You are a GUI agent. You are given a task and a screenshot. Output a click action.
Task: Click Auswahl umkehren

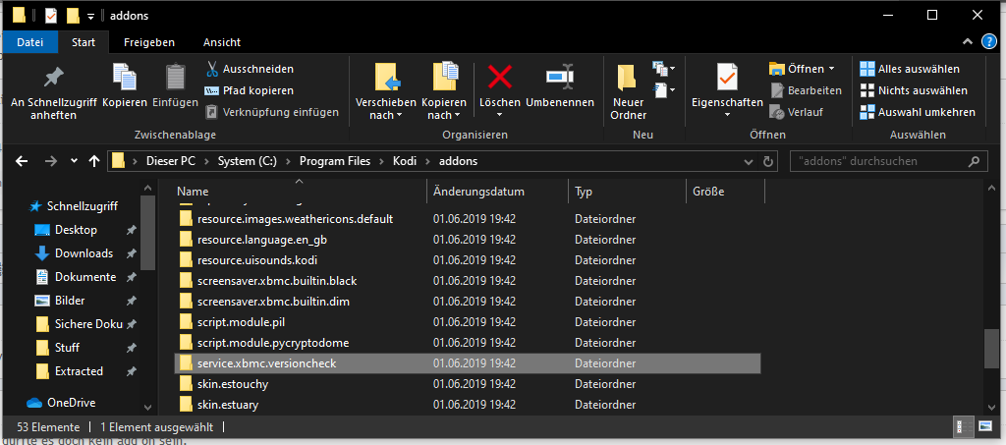click(x=918, y=112)
